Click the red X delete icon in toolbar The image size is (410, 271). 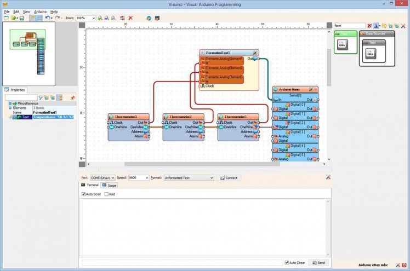pos(130,18)
